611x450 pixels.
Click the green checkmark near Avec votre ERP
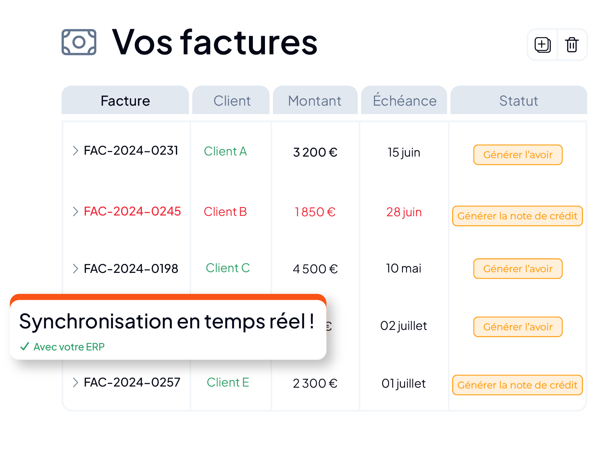click(25, 346)
